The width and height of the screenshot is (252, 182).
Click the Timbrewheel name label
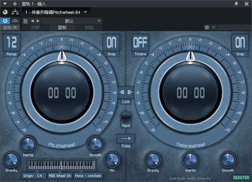(x=190, y=145)
